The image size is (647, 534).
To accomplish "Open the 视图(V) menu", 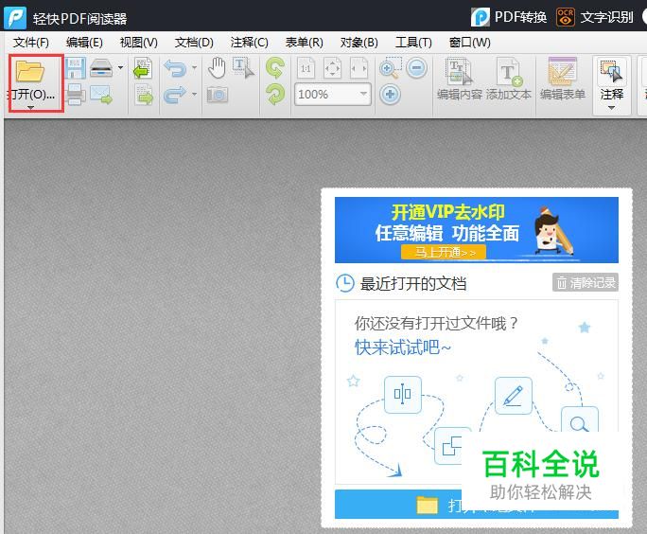I will coord(139,43).
